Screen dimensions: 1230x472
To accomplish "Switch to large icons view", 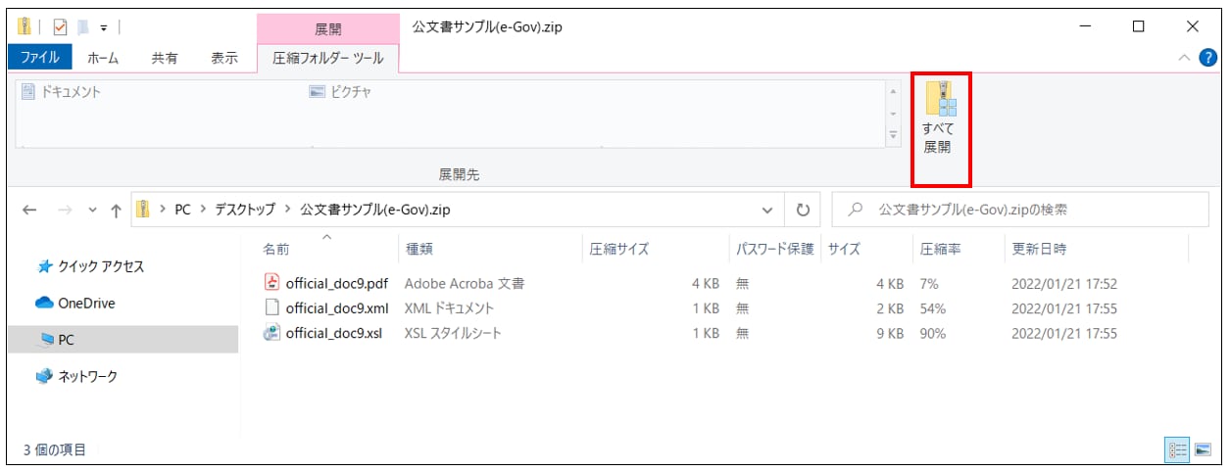I will tap(1203, 449).
